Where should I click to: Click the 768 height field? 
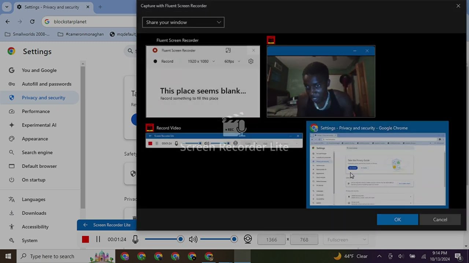[304, 240]
